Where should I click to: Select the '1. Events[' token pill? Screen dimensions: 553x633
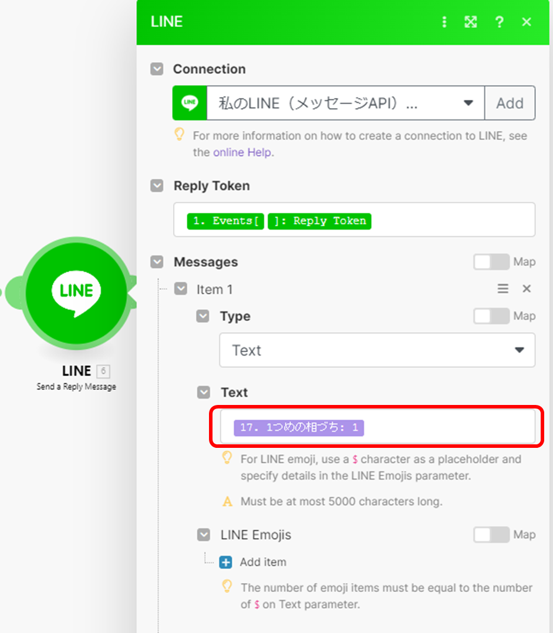tap(225, 221)
